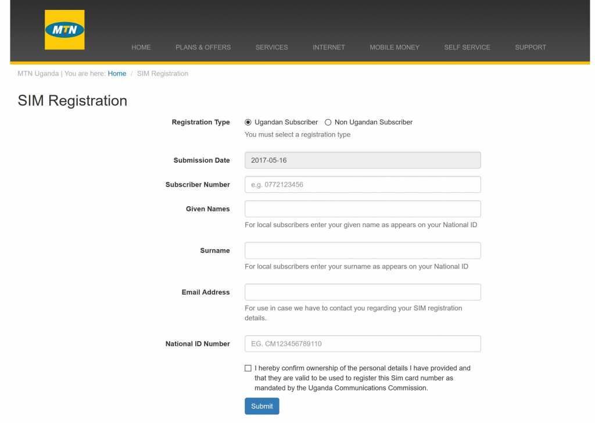Click the Submission Date field
The width and height of the screenshot is (595, 423).
click(363, 160)
